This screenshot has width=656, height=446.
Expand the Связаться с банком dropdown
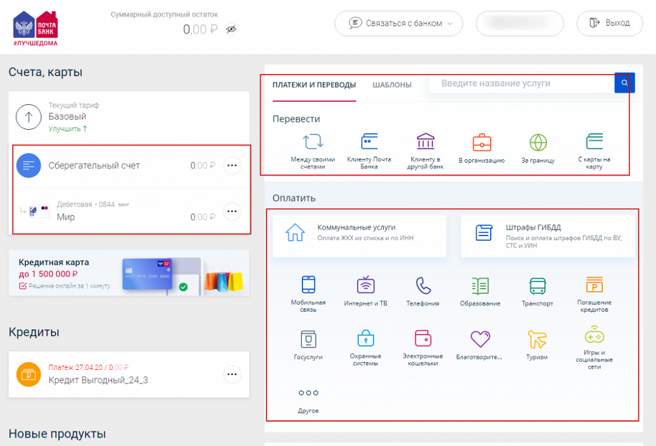click(x=398, y=23)
